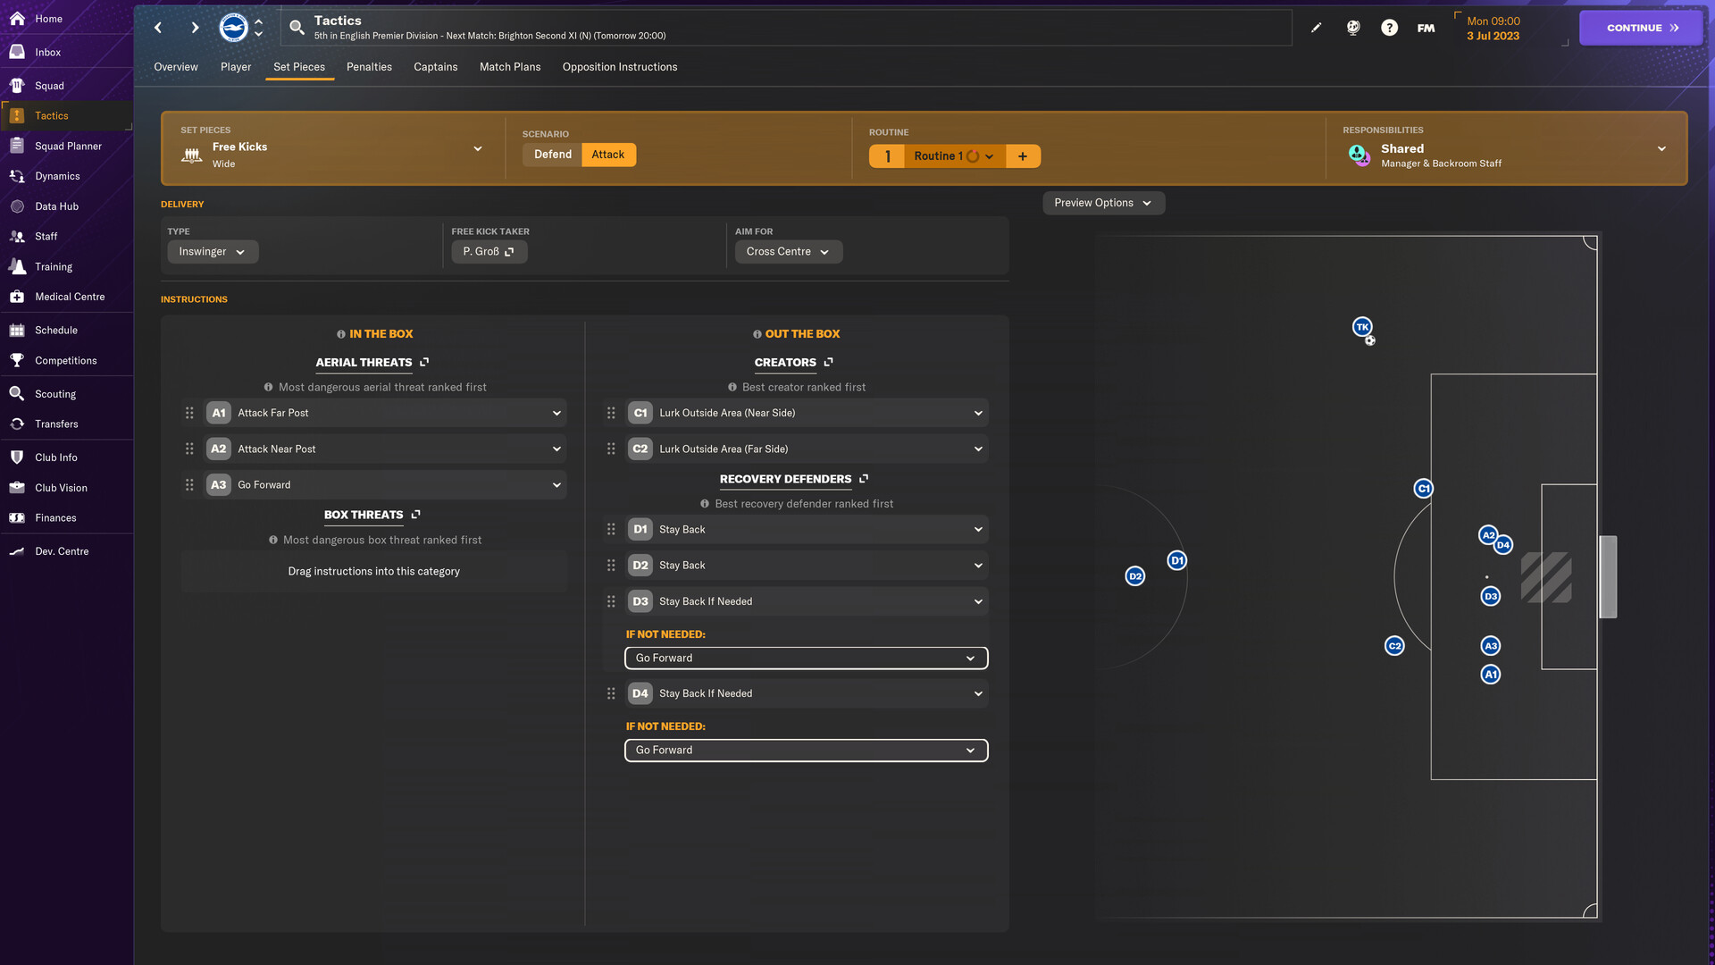Toggle the Inswinger delivery type dropdown
The height and width of the screenshot is (965, 1715).
(210, 251)
